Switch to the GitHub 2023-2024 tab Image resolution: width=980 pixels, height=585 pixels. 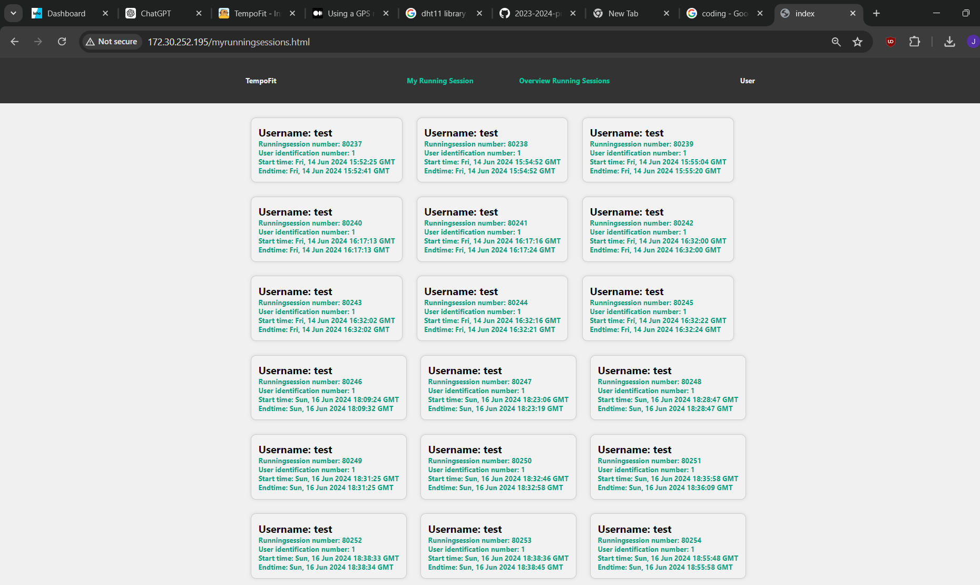(x=537, y=13)
